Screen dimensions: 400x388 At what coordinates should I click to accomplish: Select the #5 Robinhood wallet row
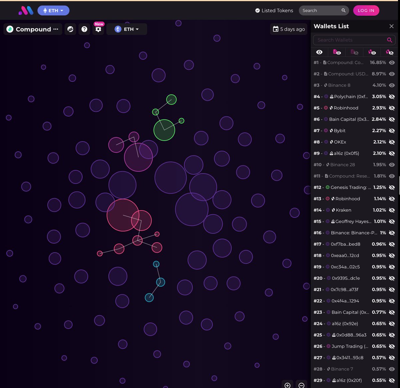(354, 108)
